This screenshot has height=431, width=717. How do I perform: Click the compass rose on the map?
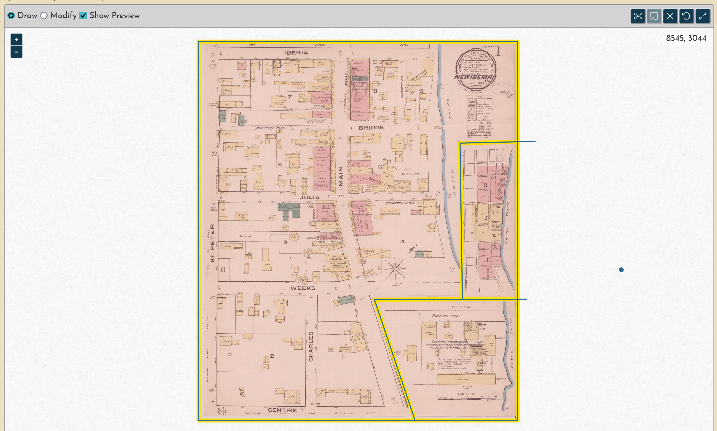[395, 269]
